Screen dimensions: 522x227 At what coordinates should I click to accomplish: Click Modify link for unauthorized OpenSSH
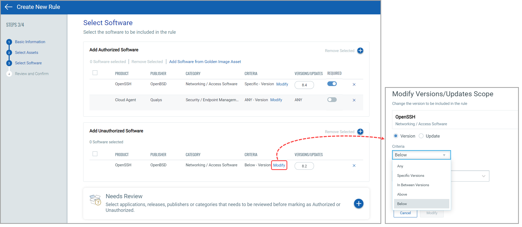[x=279, y=165]
